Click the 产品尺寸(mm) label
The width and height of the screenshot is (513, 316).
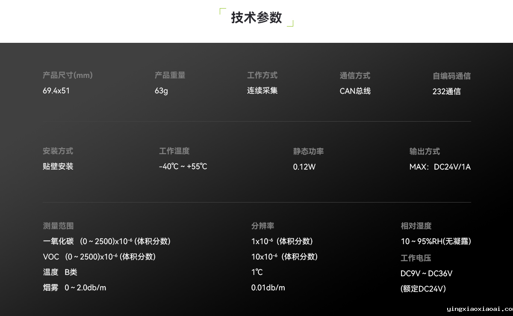click(x=68, y=75)
